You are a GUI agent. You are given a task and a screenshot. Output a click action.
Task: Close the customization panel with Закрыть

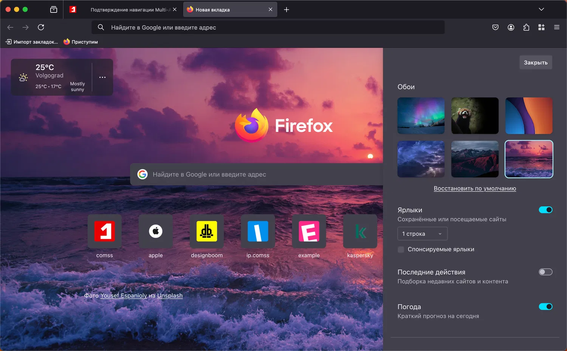pyautogui.click(x=536, y=63)
